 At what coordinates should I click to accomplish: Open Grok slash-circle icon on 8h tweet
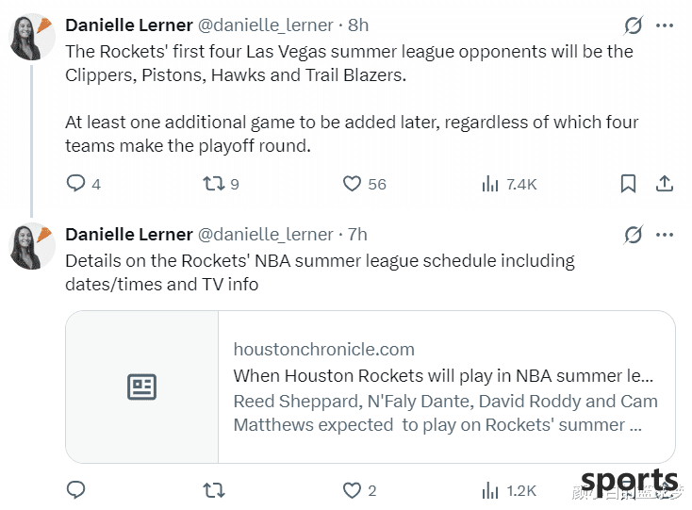click(634, 25)
